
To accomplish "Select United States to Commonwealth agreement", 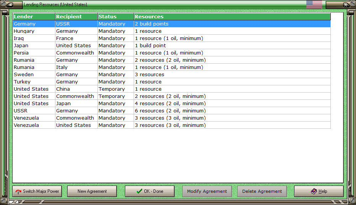I will coord(172,96).
